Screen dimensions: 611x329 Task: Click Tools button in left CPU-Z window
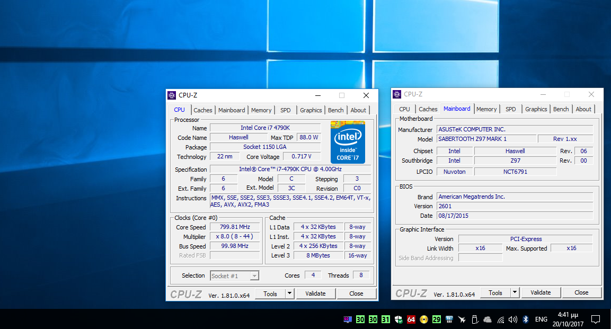tap(270, 294)
